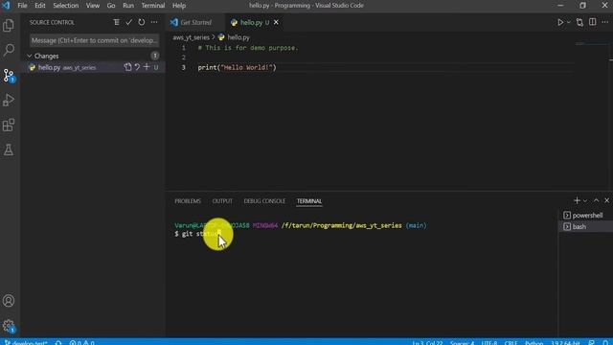Toggle view as tree in Source Control
The height and width of the screenshot is (345, 613).
tap(116, 22)
